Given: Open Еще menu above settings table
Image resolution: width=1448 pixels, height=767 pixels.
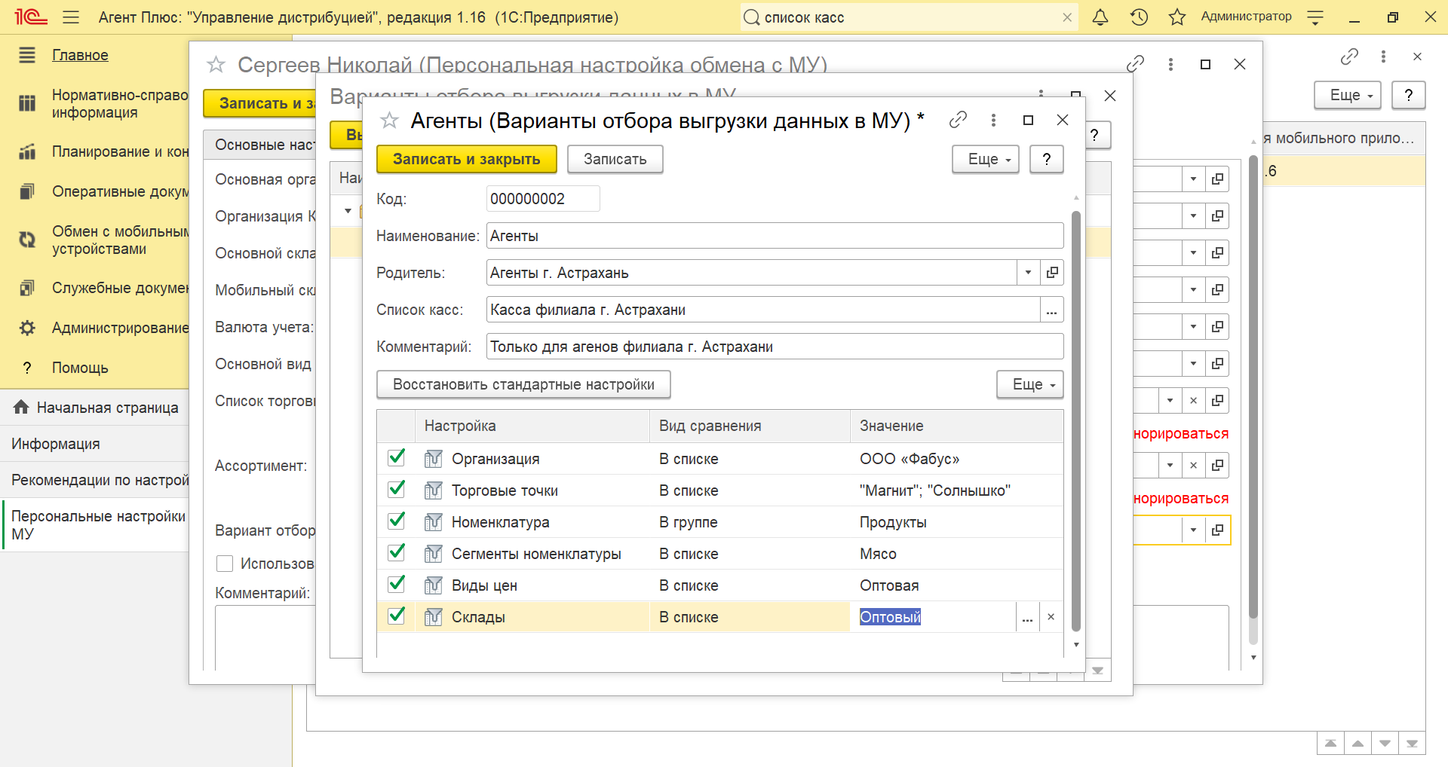Looking at the screenshot, I should click(1030, 384).
